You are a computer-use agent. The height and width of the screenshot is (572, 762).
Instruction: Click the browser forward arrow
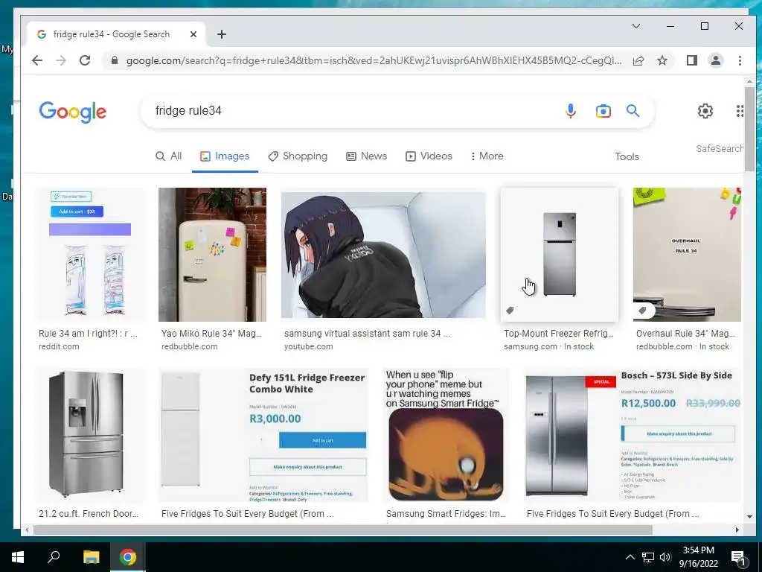pos(61,60)
